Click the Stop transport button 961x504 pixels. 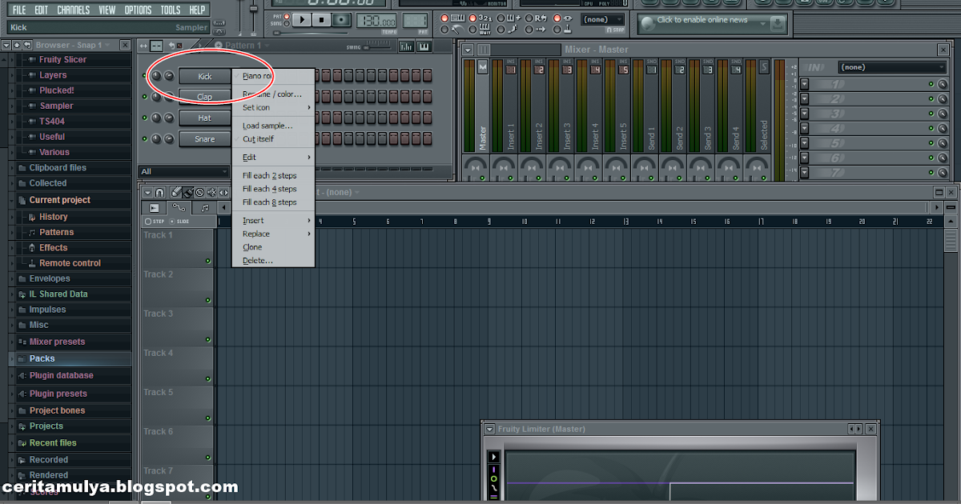click(321, 19)
